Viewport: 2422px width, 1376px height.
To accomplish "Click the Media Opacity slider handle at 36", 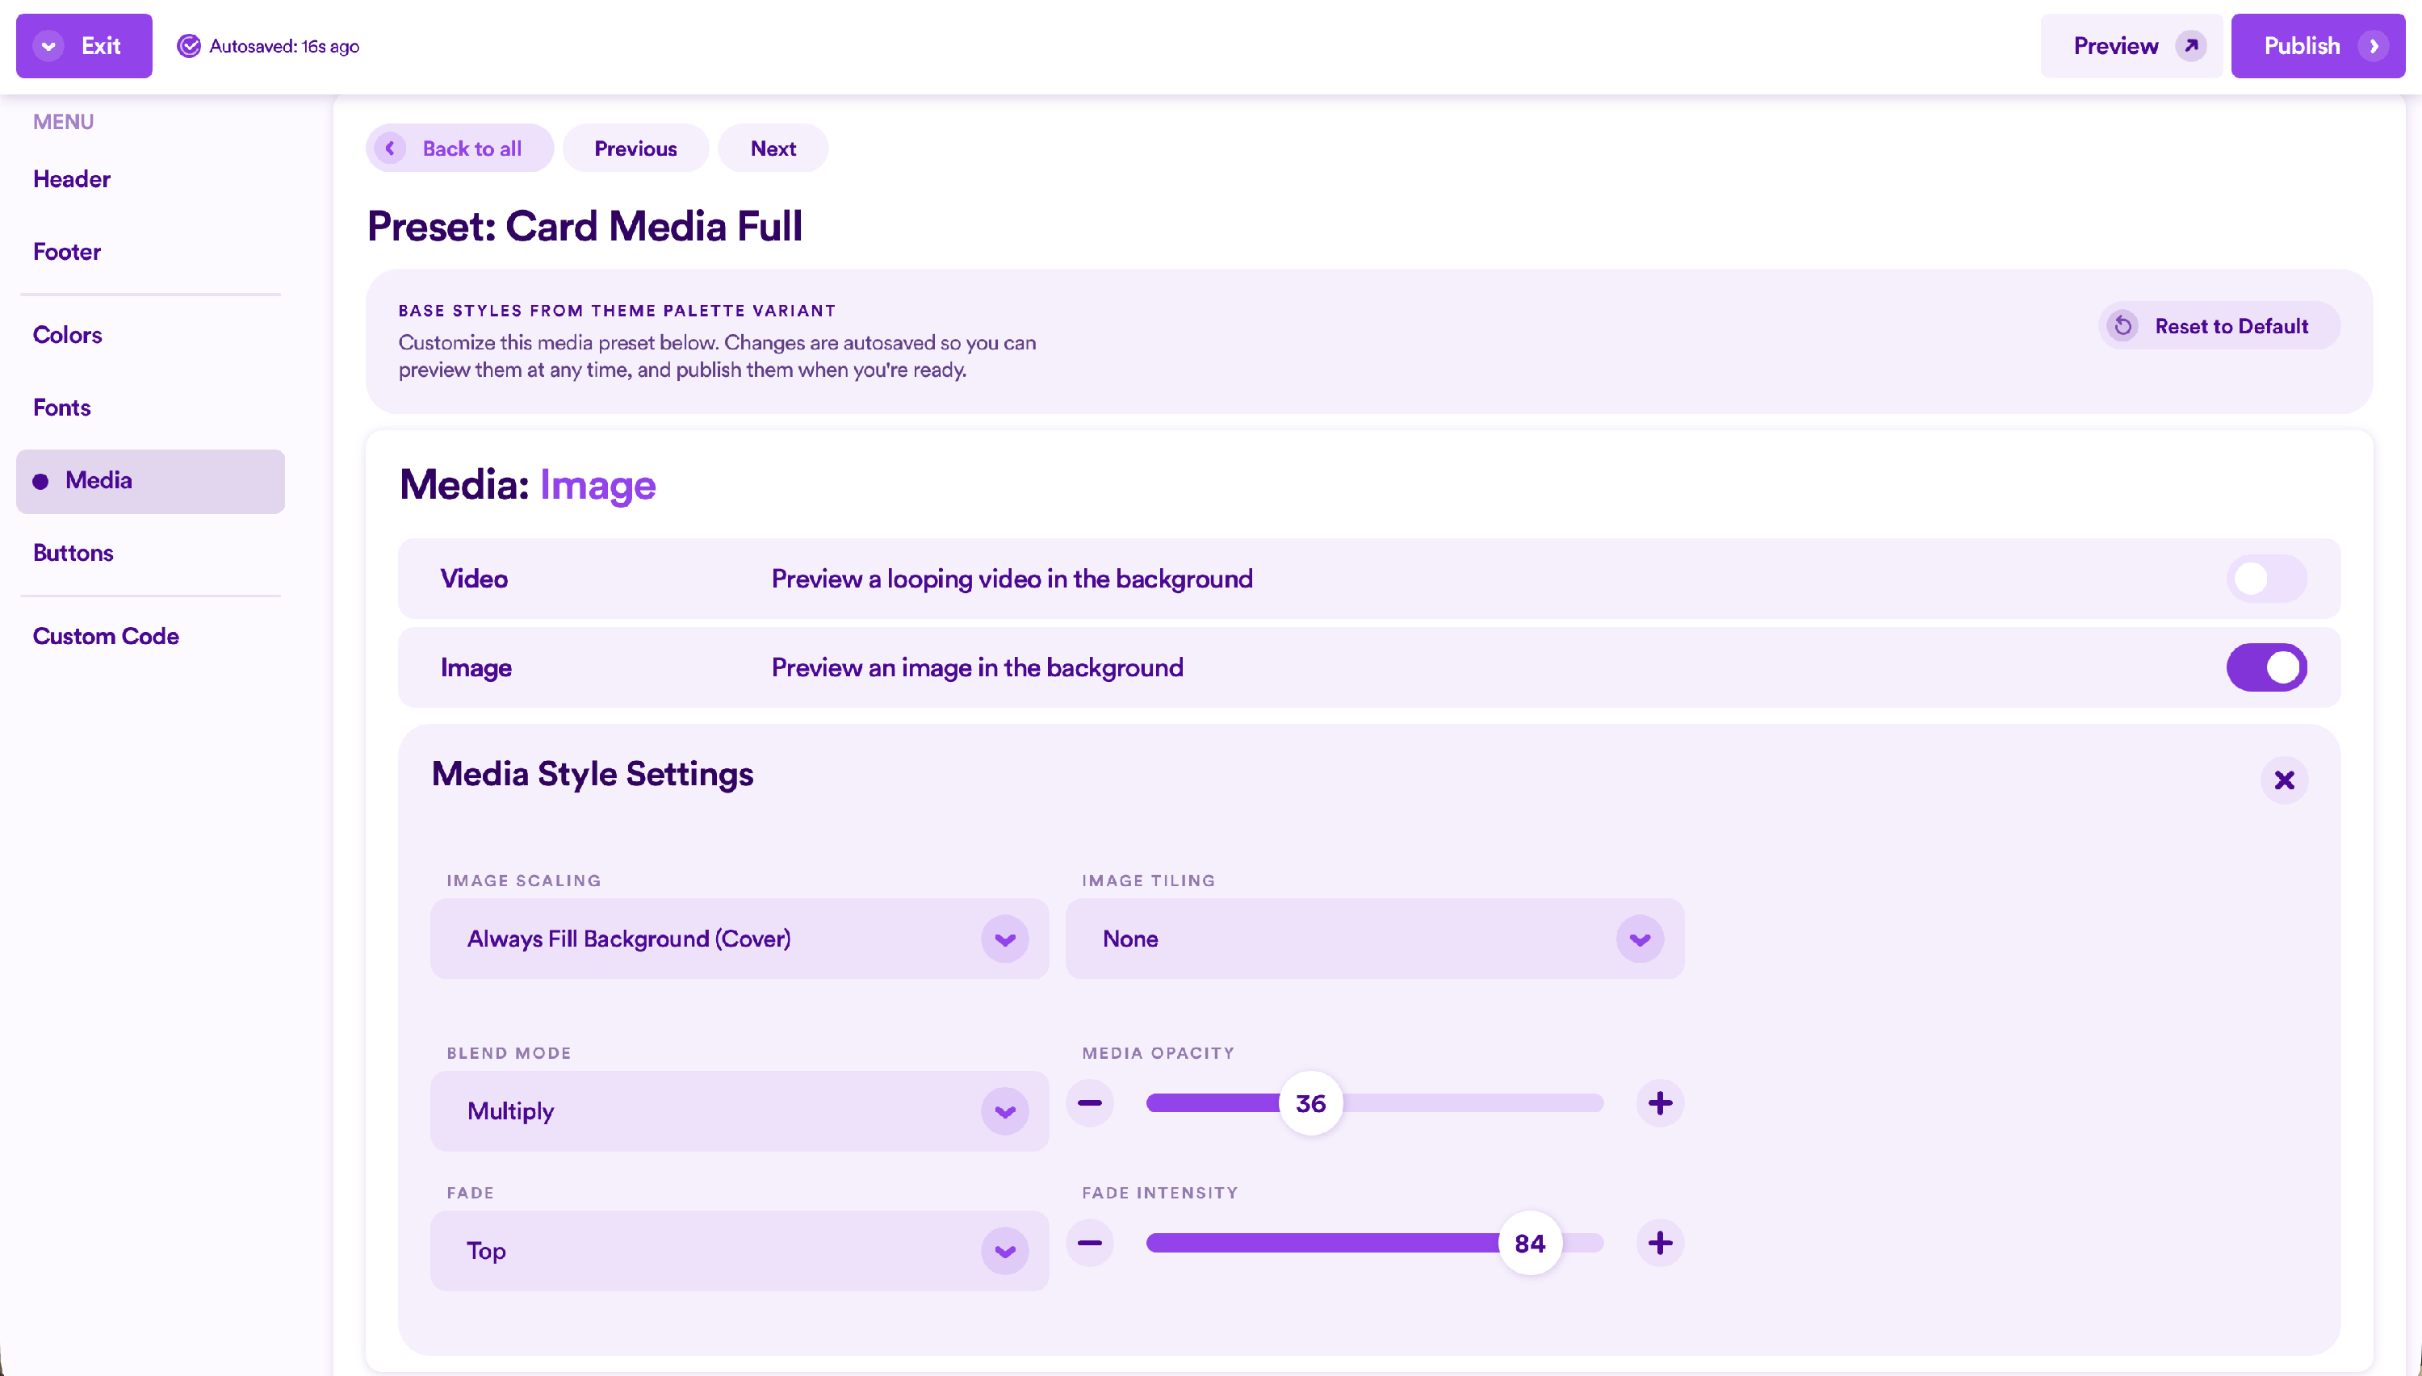I will [x=1310, y=1103].
